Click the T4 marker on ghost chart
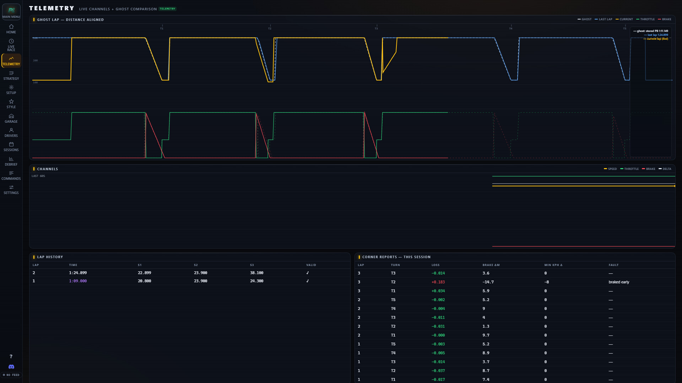682x383 pixels. [x=511, y=27]
